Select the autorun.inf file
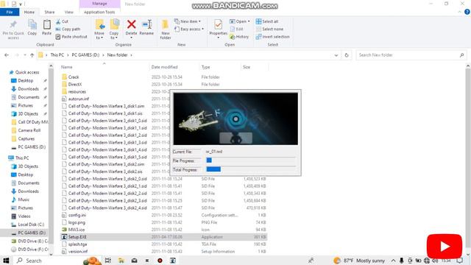 pyautogui.click(x=79, y=99)
